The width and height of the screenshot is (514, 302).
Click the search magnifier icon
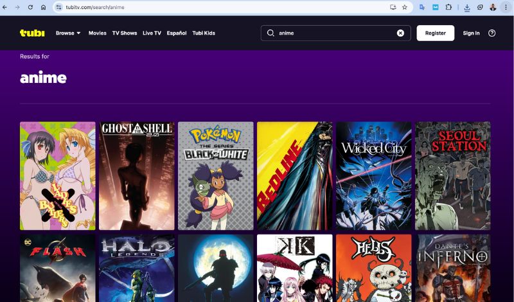point(270,33)
